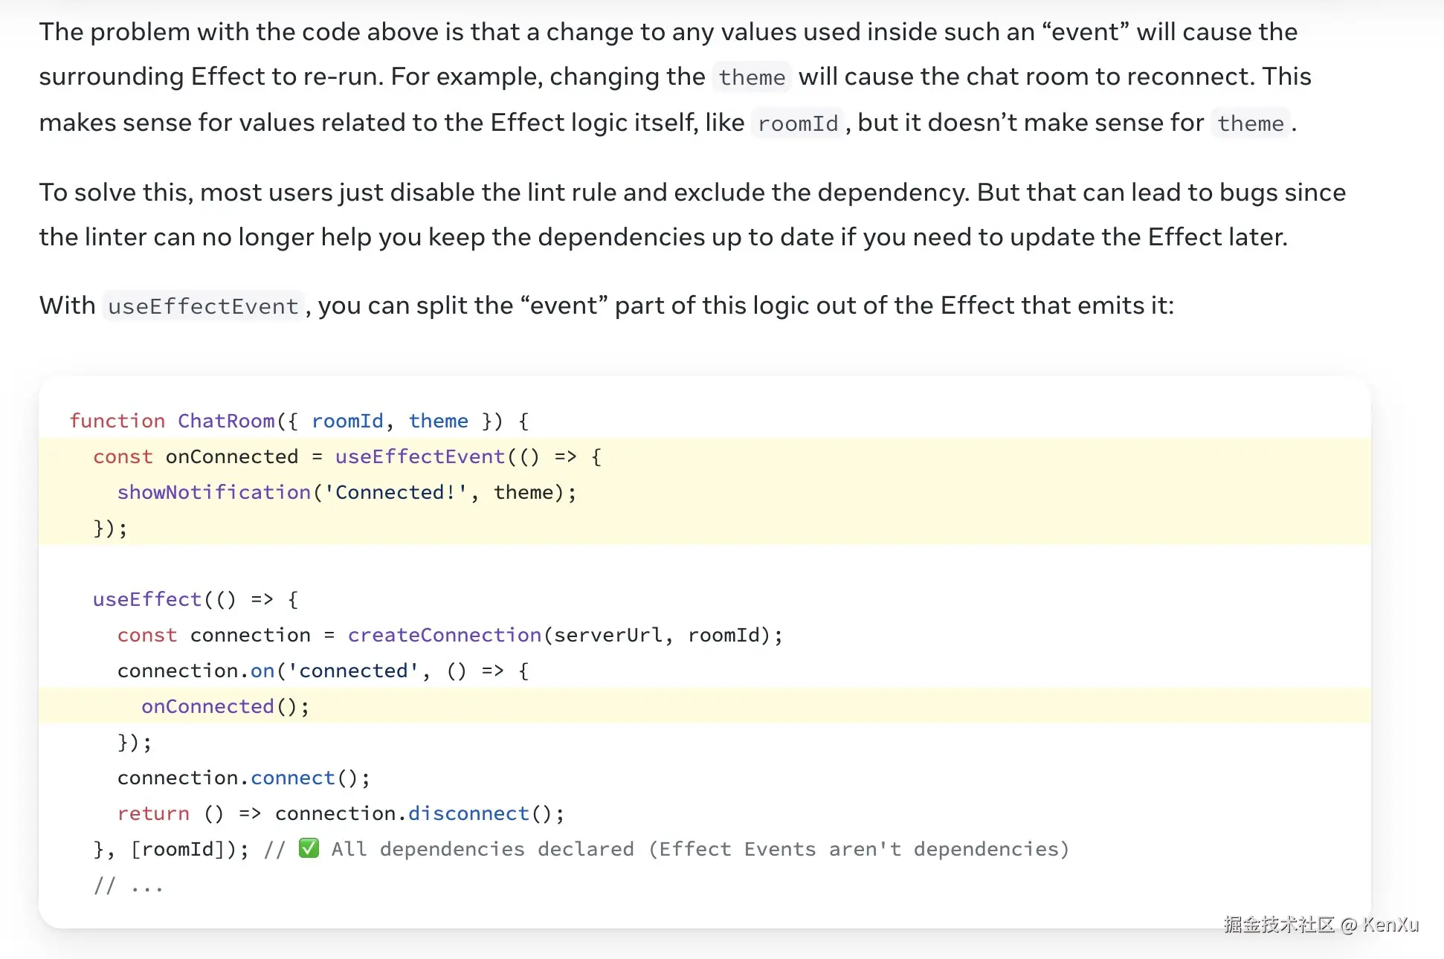Image resolution: width=1444 pixels, height=959 pixels.
Task: Click the theme parameter in ChatRoom signature
Action: coord(438,421)
